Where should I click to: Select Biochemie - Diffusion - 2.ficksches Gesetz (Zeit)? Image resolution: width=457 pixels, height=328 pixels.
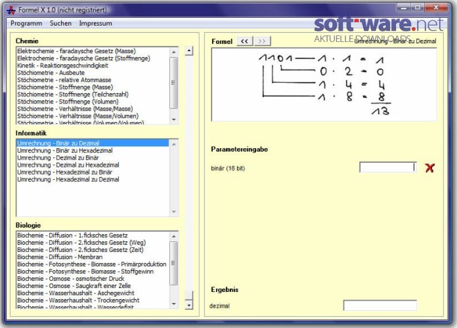pos(93,250)
